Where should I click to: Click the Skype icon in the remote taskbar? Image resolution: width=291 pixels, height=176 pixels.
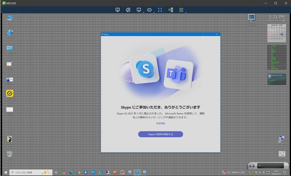click(x=137, y=172)
